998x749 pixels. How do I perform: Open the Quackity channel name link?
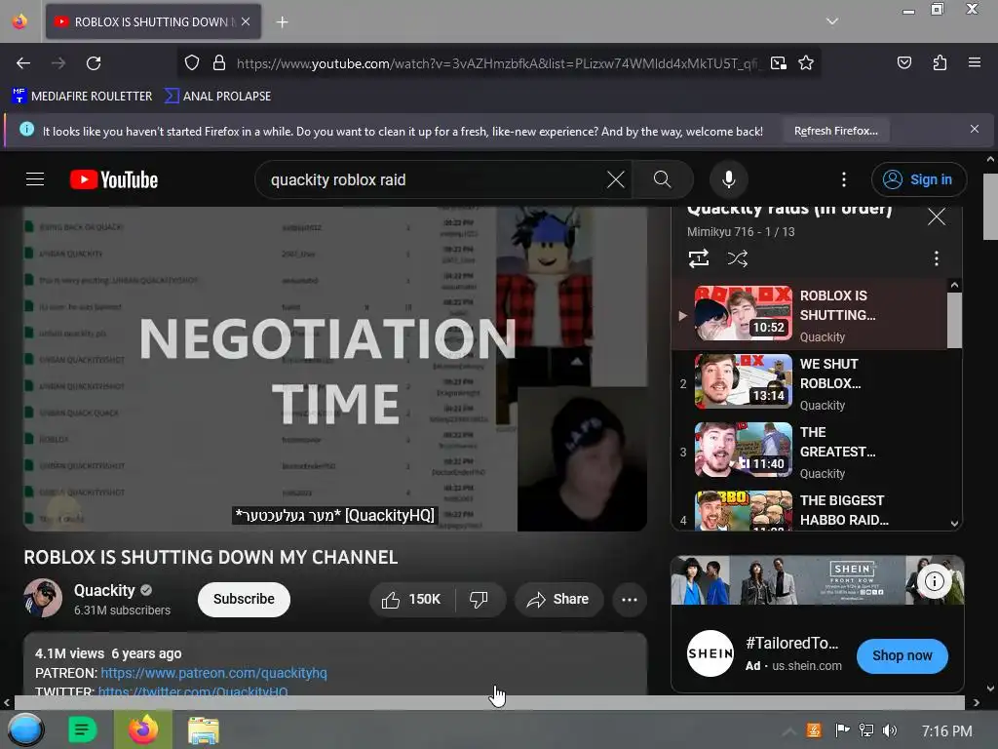click(104, 590)
